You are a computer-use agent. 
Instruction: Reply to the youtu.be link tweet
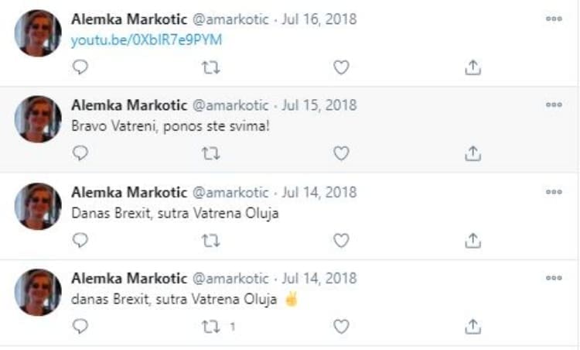[80, 67]
